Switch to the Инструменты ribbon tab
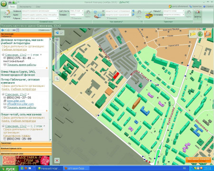Viewport: 214px width, 171px height. tap(25, 7)
